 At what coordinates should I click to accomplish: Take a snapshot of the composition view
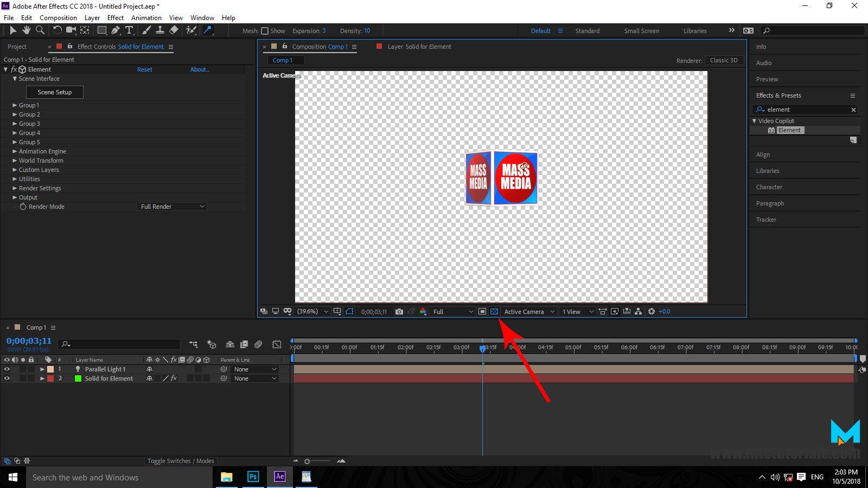point(399,312)
